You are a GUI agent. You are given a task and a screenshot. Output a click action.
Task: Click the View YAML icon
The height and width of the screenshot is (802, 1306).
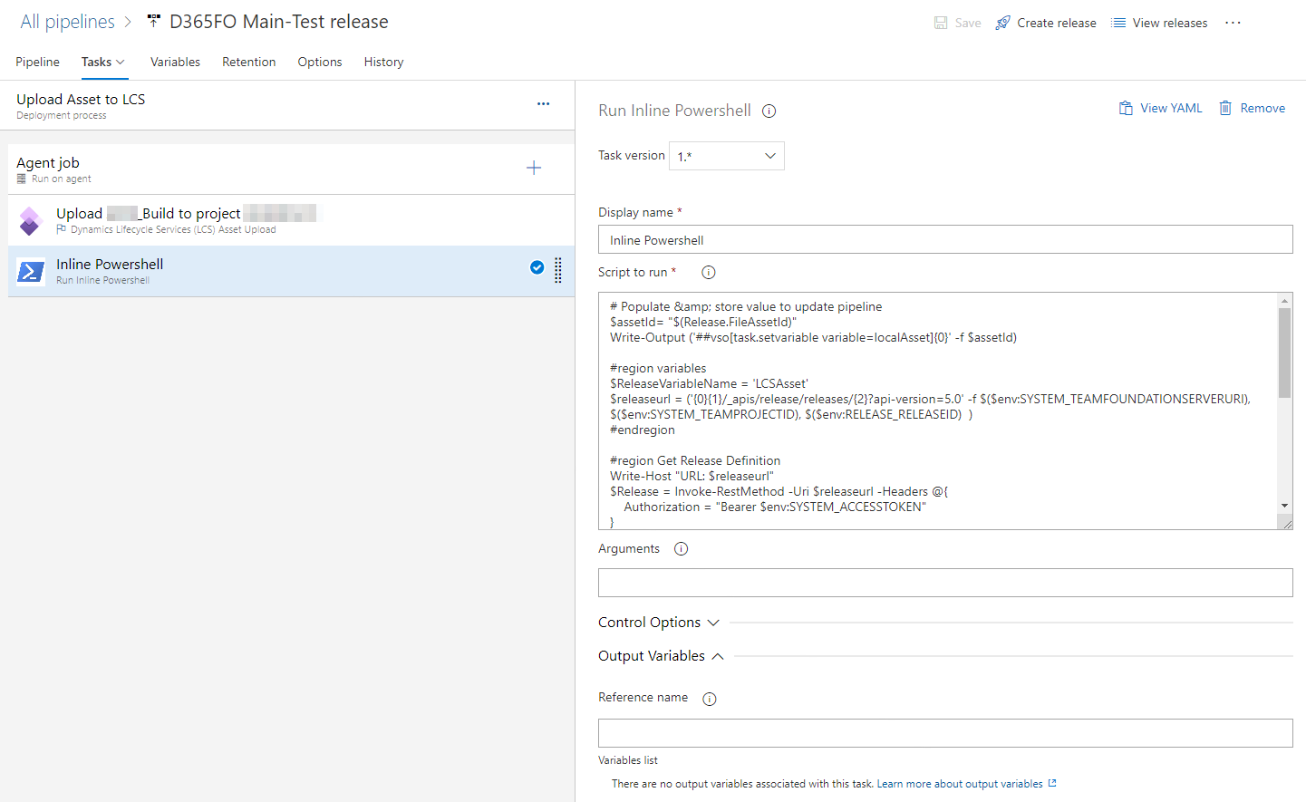coord(1126,107)
